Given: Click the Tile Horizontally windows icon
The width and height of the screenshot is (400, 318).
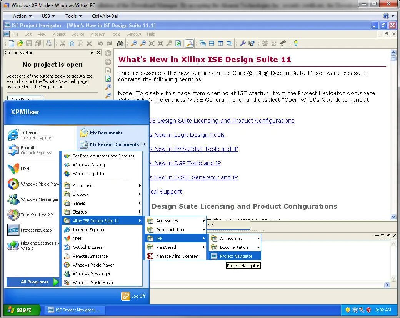Looking at the screenshot, I should coord(212,43).
